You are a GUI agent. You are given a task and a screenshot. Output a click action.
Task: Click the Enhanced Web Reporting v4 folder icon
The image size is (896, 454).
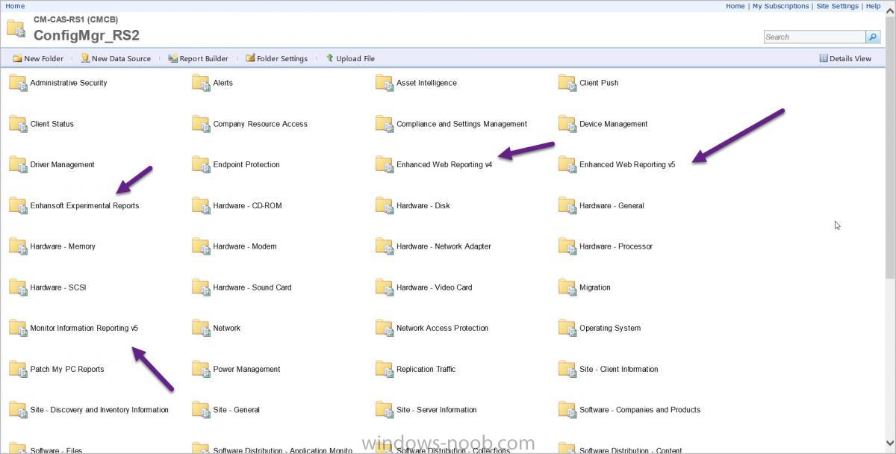pyautogui.click(x=385, y=164)
